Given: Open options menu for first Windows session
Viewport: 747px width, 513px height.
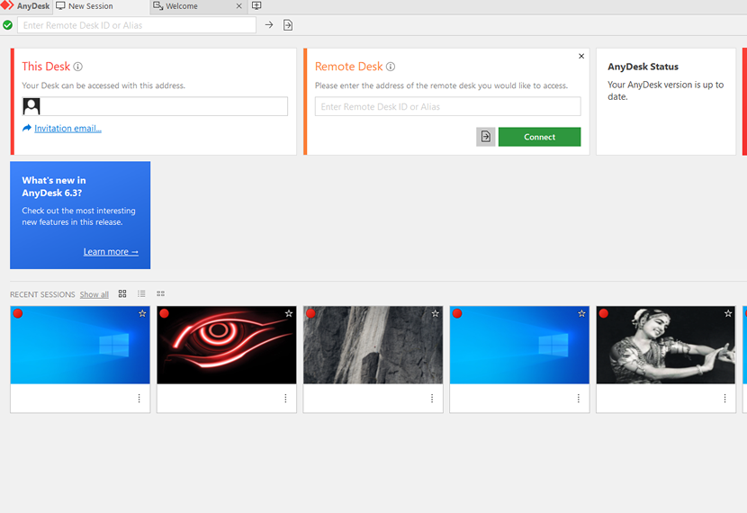Looking at the screenshot, I should click(x=139, y=398).
